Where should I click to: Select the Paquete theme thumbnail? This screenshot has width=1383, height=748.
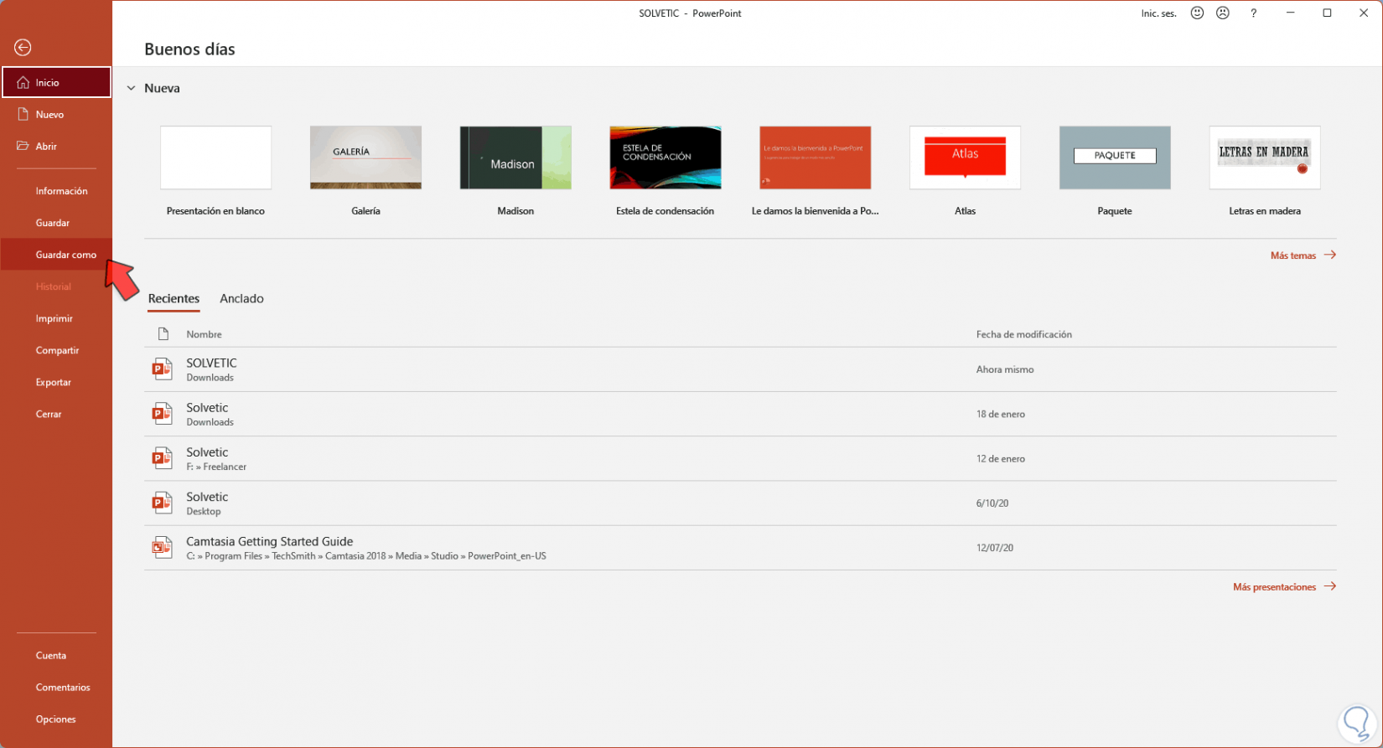coord(1115,157)
